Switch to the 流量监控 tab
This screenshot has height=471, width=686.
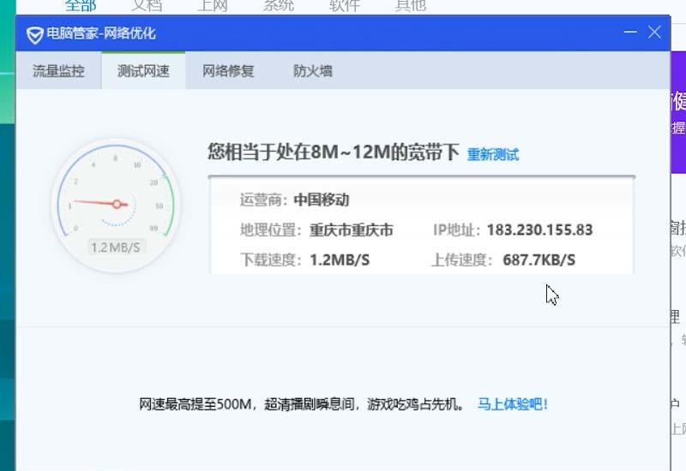click(58, 71)
